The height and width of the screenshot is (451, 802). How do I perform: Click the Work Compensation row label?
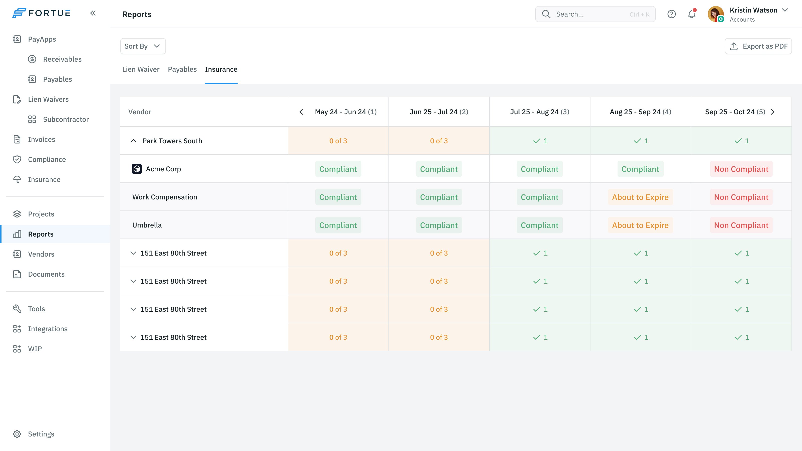165,197
